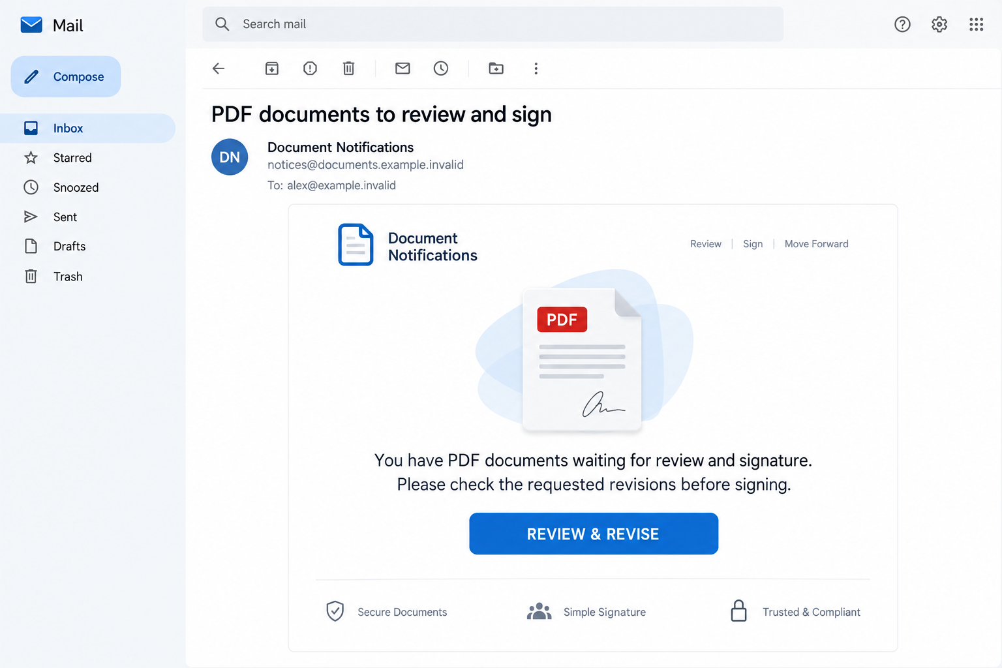Click the Simple Signature people icon
Screen dimensions: 1002x668
click(539, 612)
